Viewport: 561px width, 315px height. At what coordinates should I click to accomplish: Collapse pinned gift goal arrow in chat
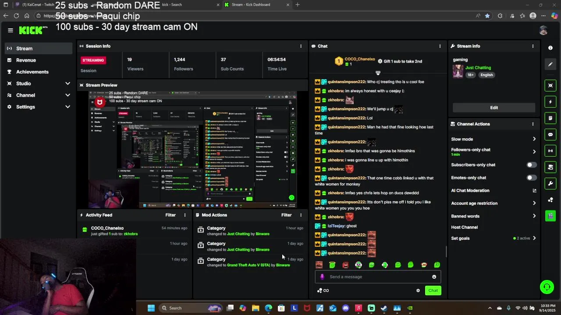378,73
